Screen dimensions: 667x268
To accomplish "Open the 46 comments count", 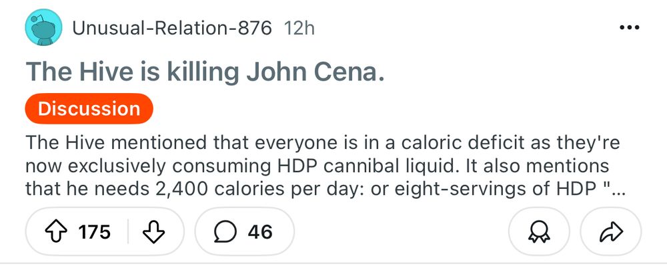I will coord(260,231).
